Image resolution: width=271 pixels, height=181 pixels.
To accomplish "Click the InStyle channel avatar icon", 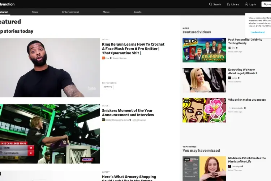I will pos(229,78).
